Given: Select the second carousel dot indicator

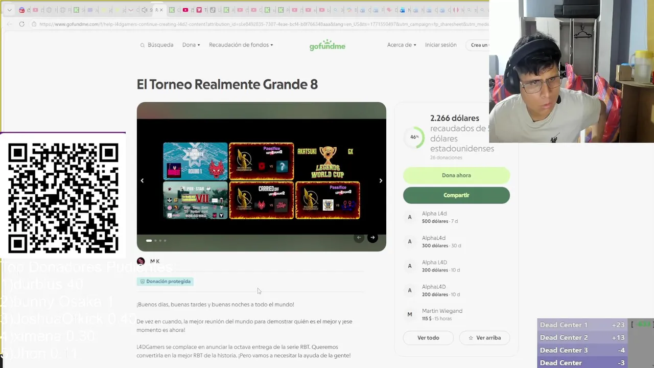Looking at the screenshot, I should [x=155, y=240].
